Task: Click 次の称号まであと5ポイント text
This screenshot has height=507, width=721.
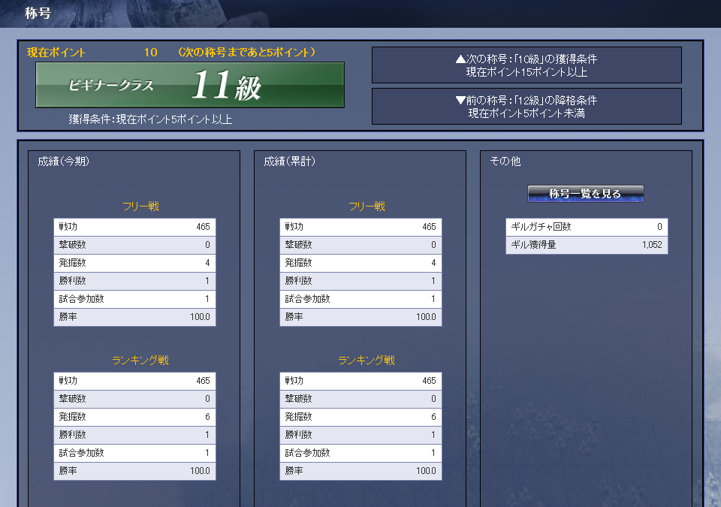Action: click(x=247, y=53)
